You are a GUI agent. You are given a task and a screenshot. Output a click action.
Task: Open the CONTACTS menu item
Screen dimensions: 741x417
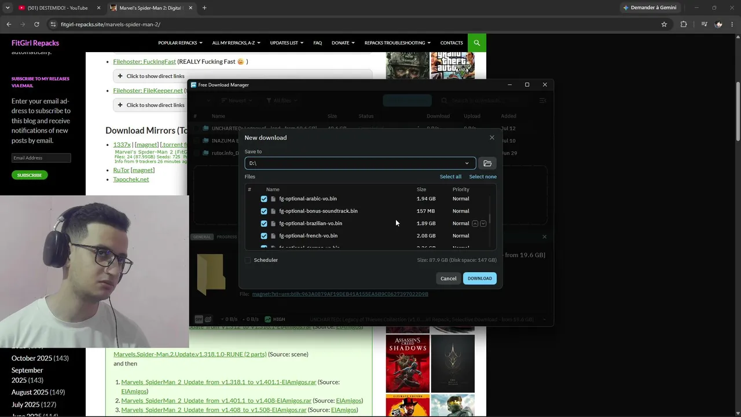[x=452, y=43]
